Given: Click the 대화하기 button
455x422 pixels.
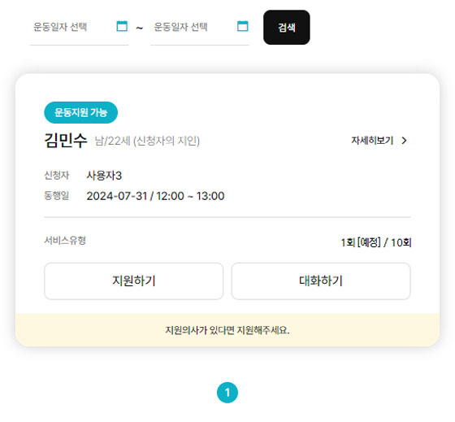Looking at the screenshot, I should 321,281.
